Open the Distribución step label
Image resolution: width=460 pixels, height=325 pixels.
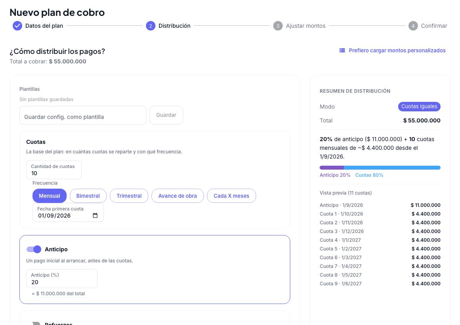pos(174,26)
